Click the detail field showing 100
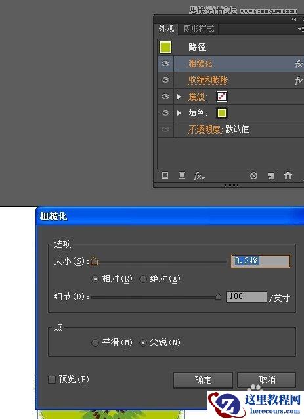 tap(246, 297)
